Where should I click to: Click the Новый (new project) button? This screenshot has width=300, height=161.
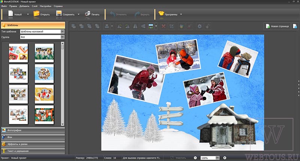click(15, 14)
